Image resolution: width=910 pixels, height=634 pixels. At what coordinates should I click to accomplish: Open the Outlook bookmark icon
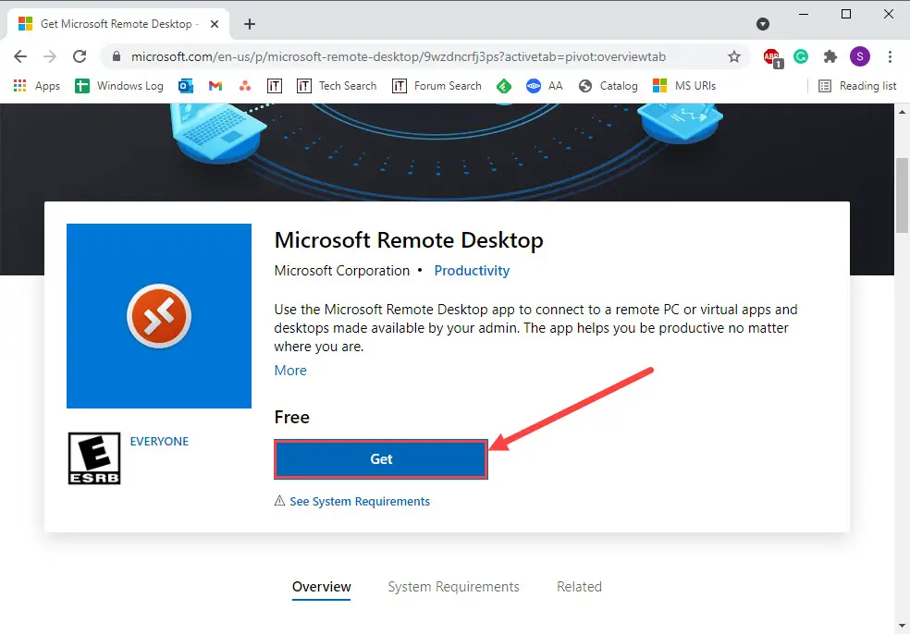186,86
